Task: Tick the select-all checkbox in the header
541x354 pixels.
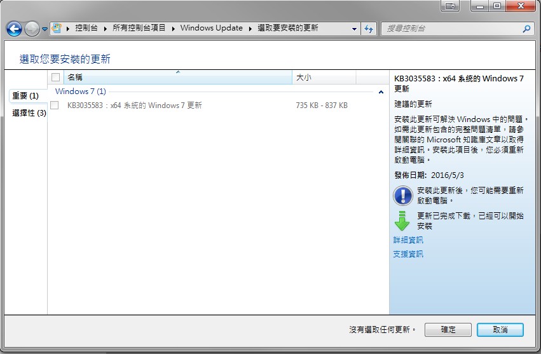Action: [55, 77]
